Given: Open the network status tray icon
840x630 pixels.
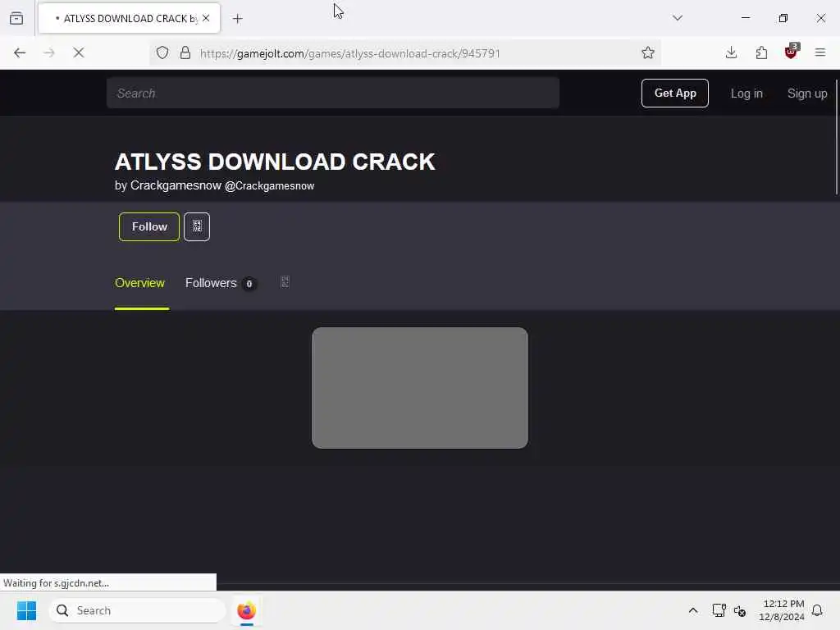Looking at the screenshot, I should (x=719, y=610).
